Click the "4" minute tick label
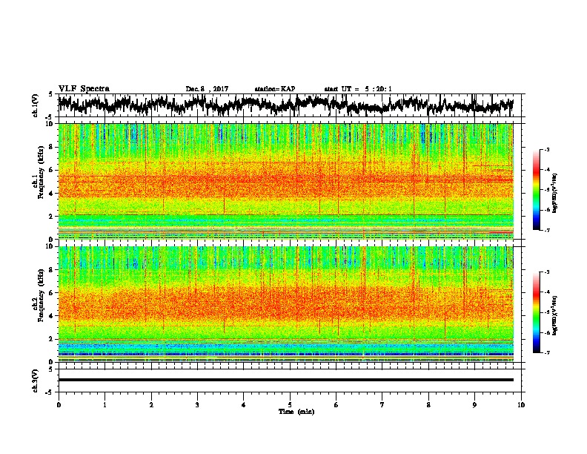 pos(244,405)
